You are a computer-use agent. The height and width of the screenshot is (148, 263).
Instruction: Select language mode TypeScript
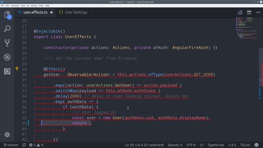[216, 145]
